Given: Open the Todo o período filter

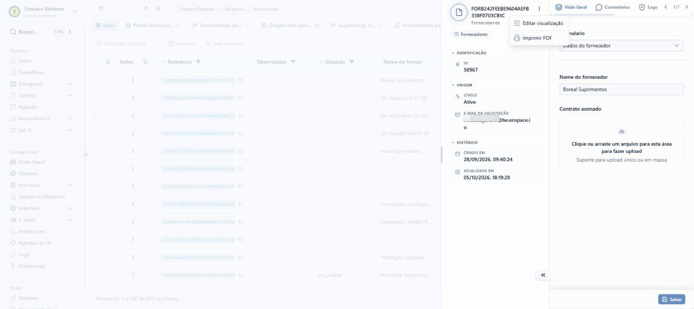Looking at the screenshot, I should point(224,43).
